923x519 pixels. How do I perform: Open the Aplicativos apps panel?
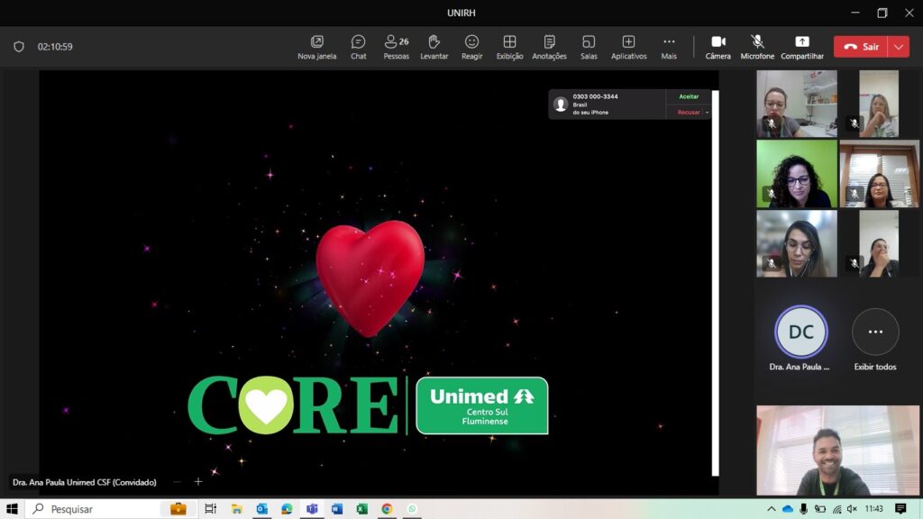tap(628, 47)
